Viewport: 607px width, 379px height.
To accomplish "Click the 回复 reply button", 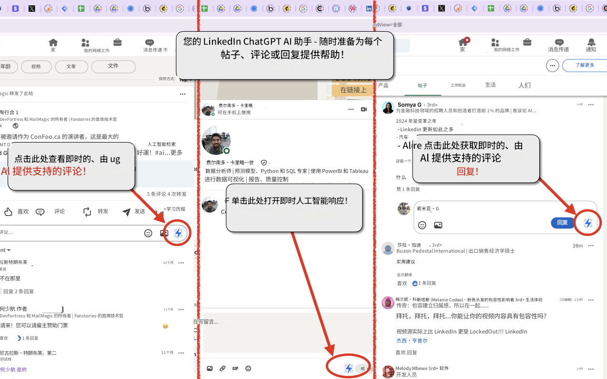I will point(562,223).
